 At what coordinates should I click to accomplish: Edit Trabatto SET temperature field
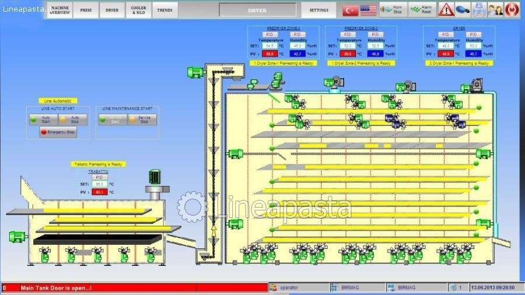[99, 184]
